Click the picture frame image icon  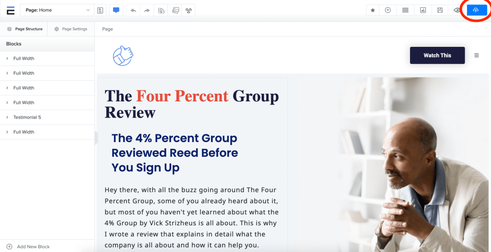423,11
